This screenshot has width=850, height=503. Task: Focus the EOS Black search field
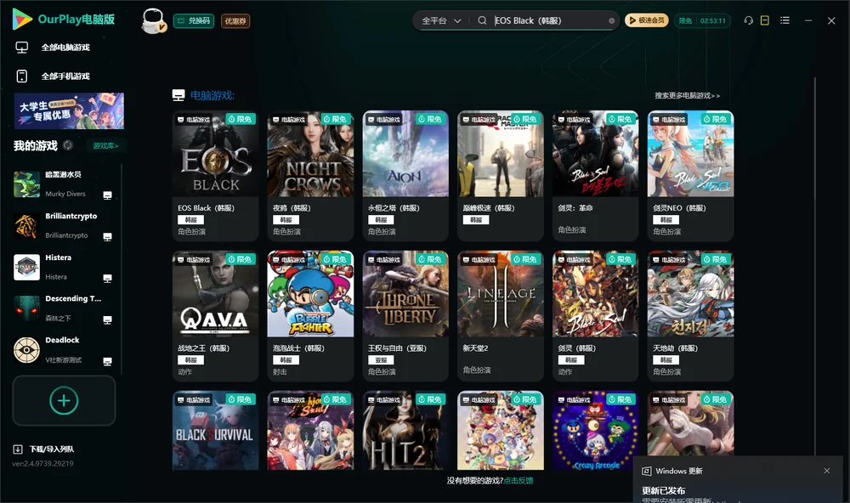coord(548,20)
